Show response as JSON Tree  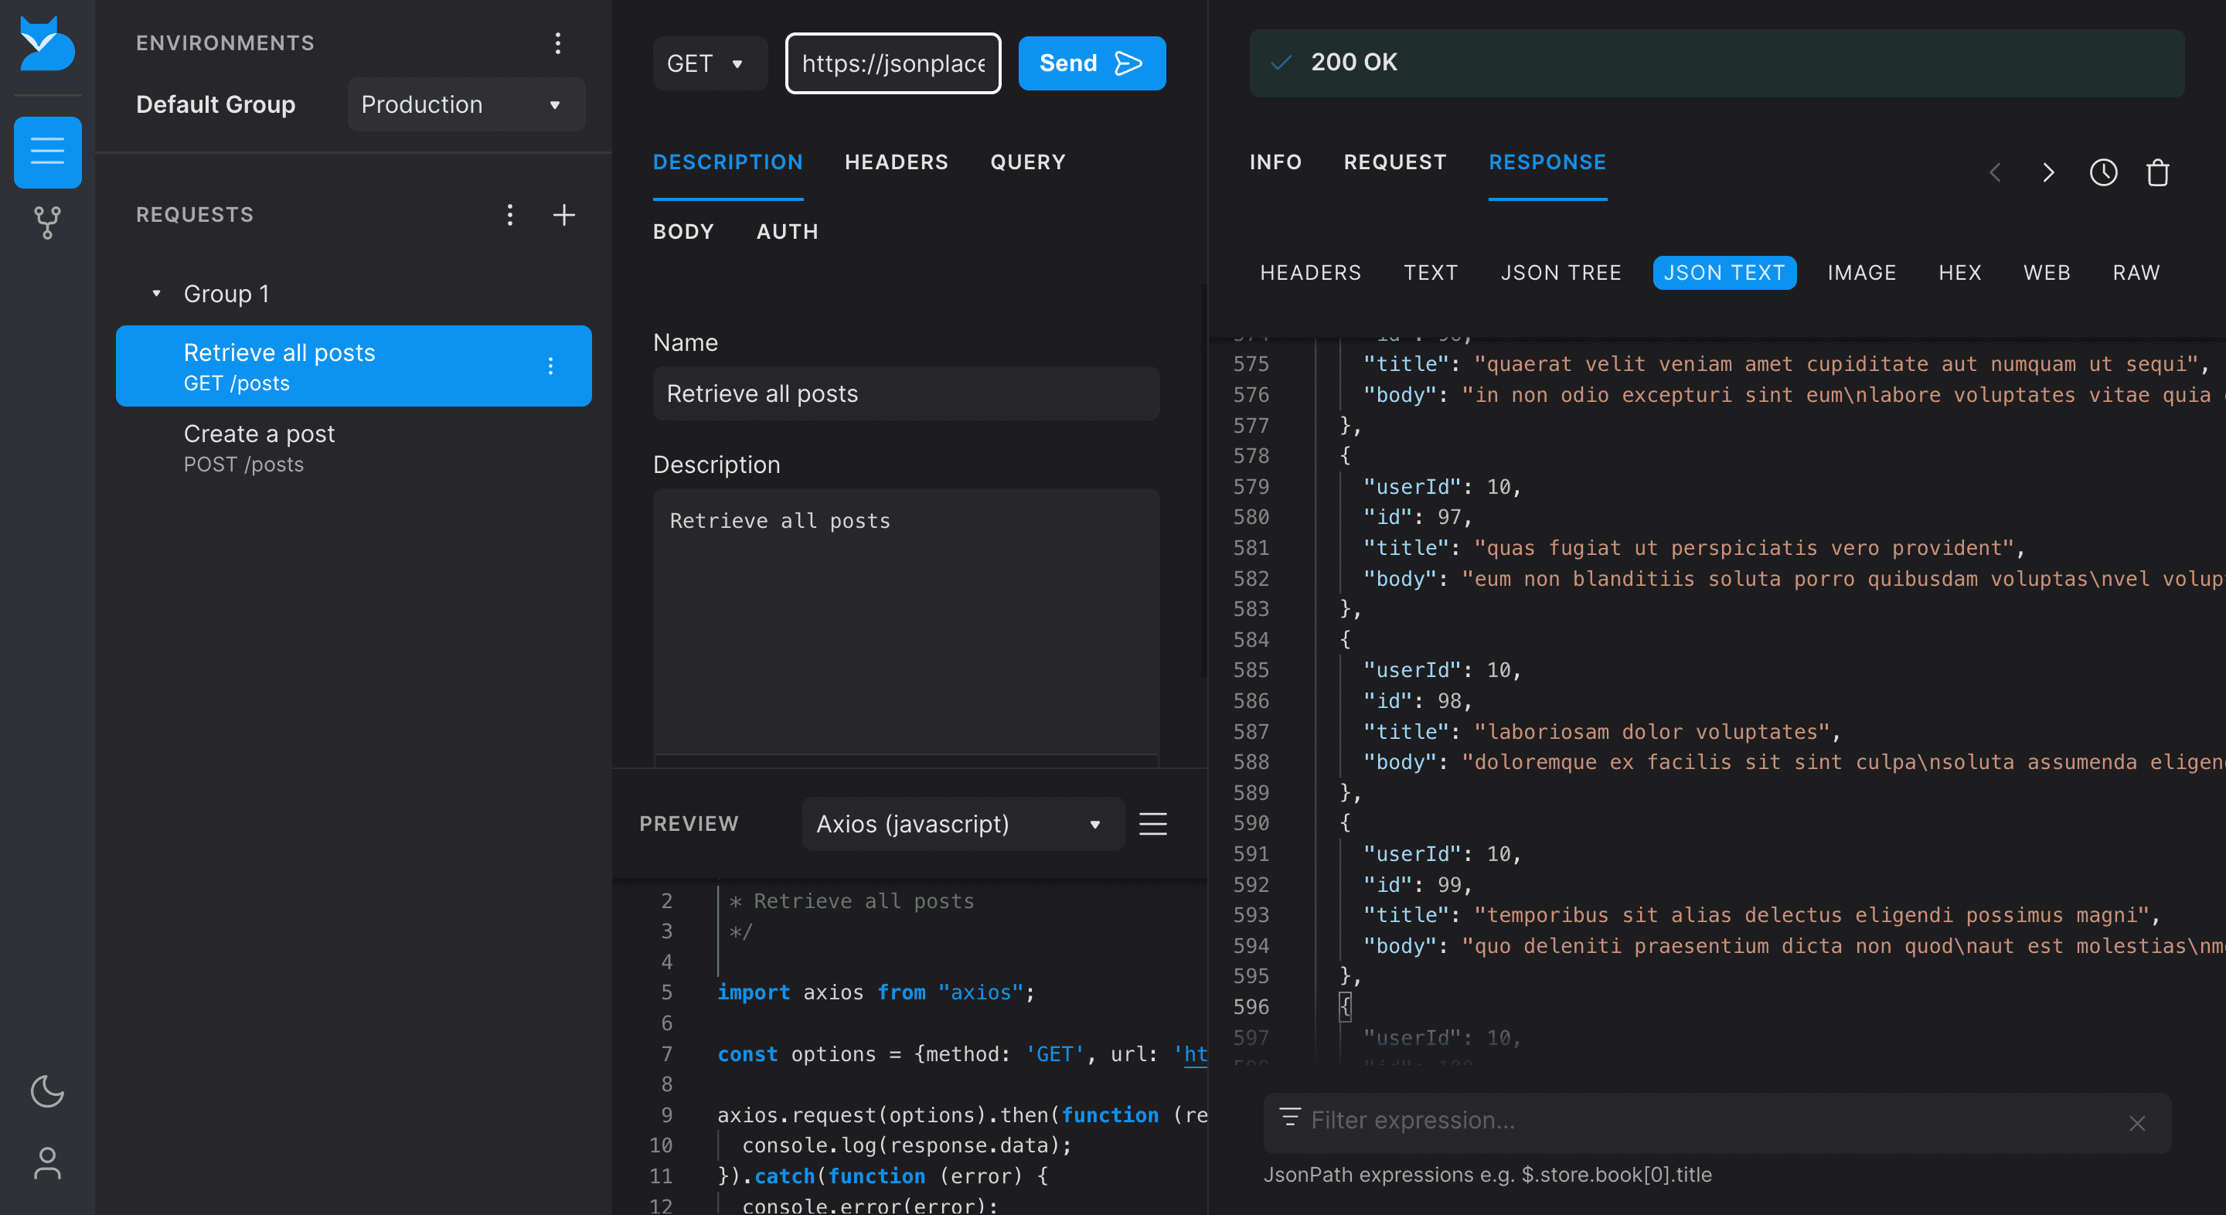1561,273
